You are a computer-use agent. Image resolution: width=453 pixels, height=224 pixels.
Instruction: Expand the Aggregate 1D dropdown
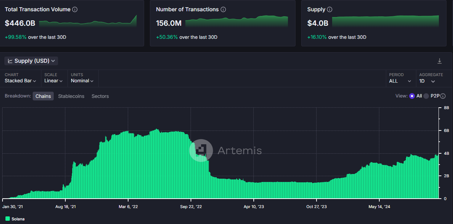click(427, 81)
